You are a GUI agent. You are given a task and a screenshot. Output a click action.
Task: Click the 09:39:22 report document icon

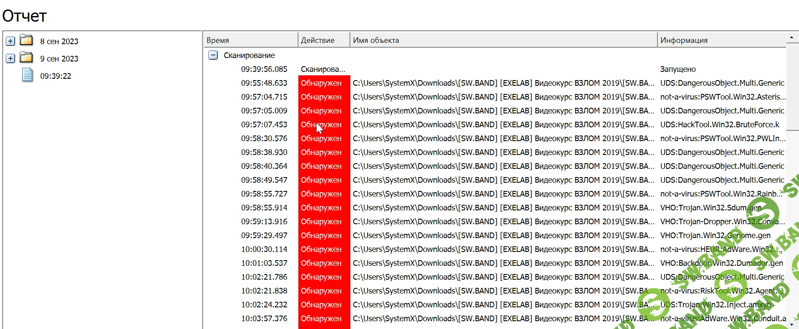tap(27, 75)
